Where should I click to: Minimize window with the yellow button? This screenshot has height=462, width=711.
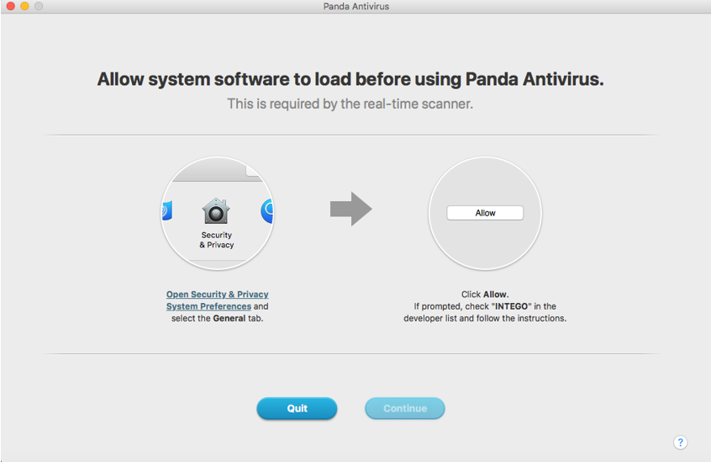click(24, 6)
